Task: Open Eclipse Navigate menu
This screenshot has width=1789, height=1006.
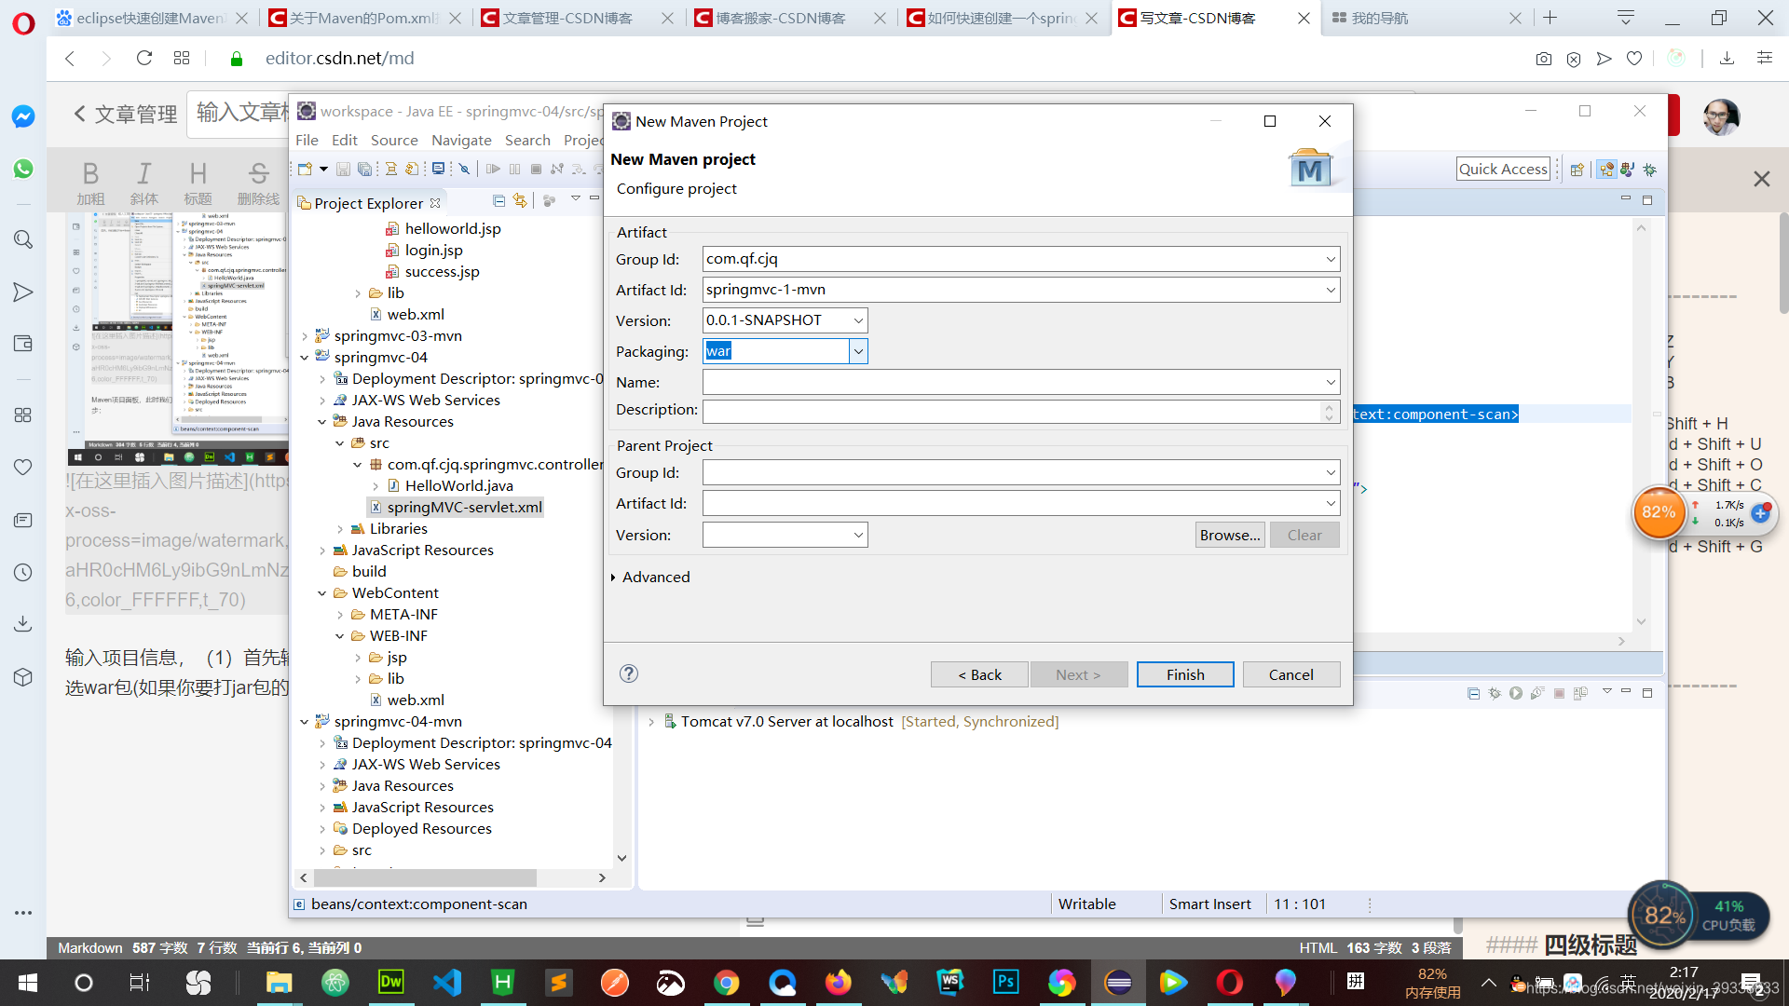Action: point(461,140)
